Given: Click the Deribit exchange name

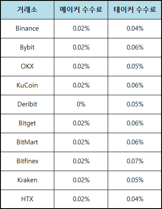Looking at the screenshot, I should [x=27, y=104].
